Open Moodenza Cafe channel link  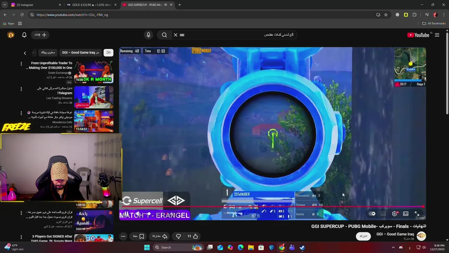[62, 122]
